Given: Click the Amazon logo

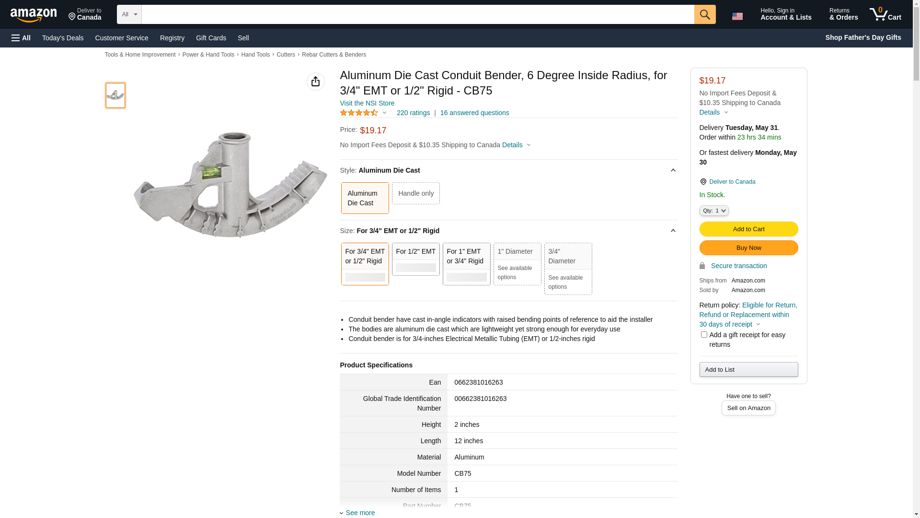Looking at the screenshot, I should (34, 15).
